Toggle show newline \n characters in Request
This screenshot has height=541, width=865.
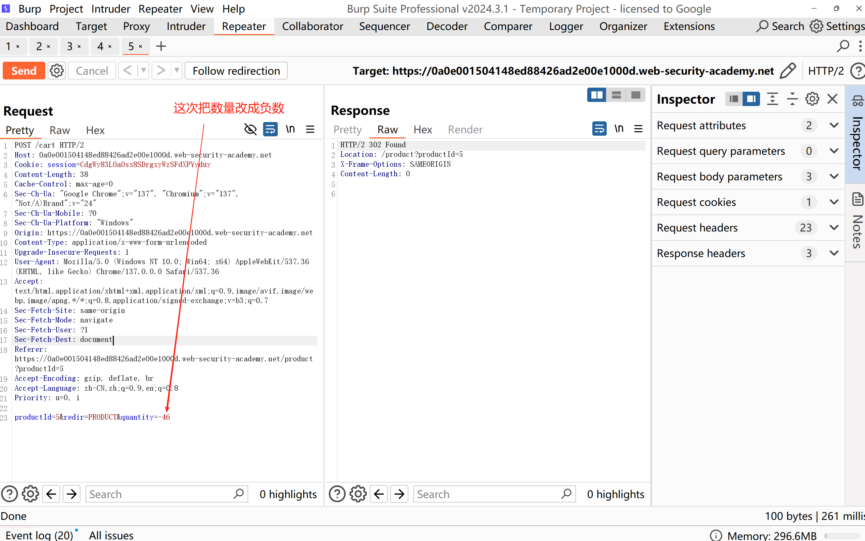pos(290,129)
